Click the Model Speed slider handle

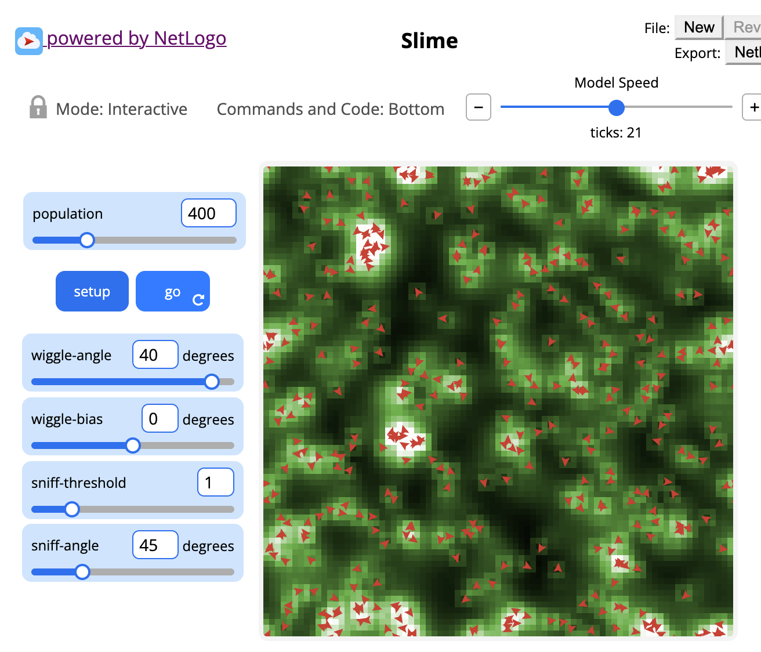coord(617,107)
